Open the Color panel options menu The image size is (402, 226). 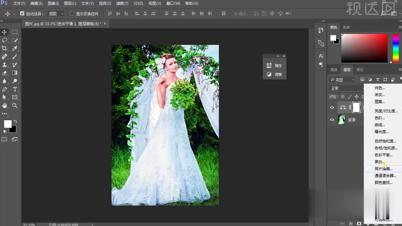400,27
